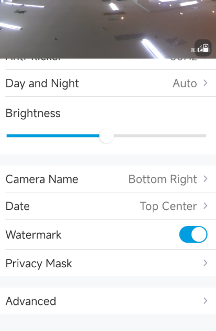Open the Camera Name menu entry
Image resolution: width=216 pixels, height=331 pixels.
tap(108, 179)
